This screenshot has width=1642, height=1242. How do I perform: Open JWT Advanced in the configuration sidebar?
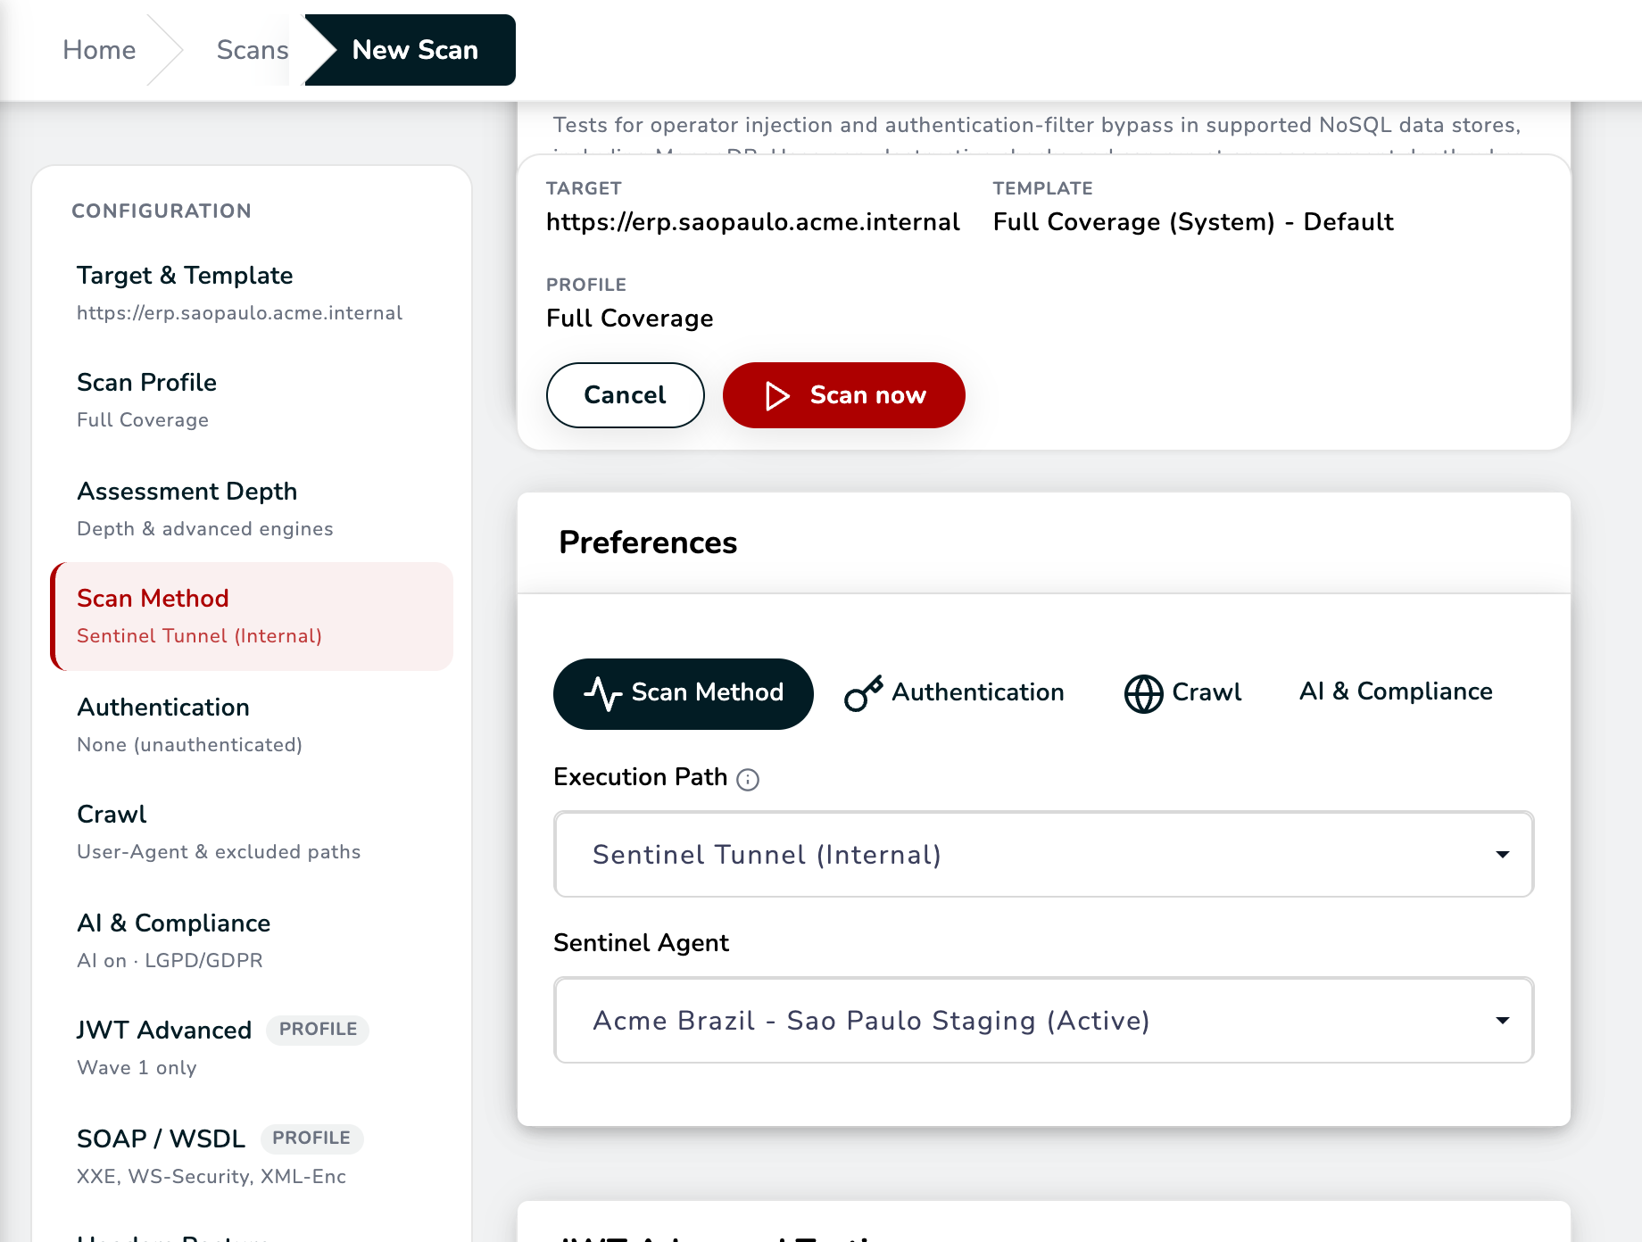(252, 1048)
